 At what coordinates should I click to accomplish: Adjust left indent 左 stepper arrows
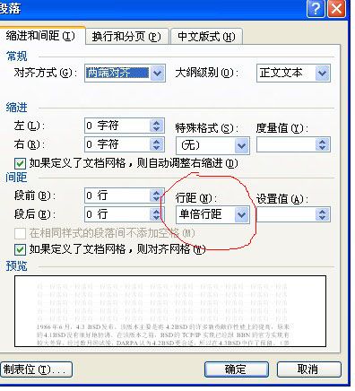(157, 126)
